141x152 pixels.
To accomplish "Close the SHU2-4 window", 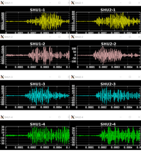I will 139,117.
